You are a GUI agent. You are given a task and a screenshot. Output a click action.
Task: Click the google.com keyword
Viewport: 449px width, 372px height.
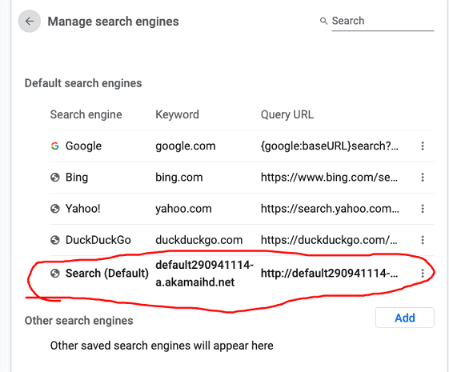[x=185, y=146]
